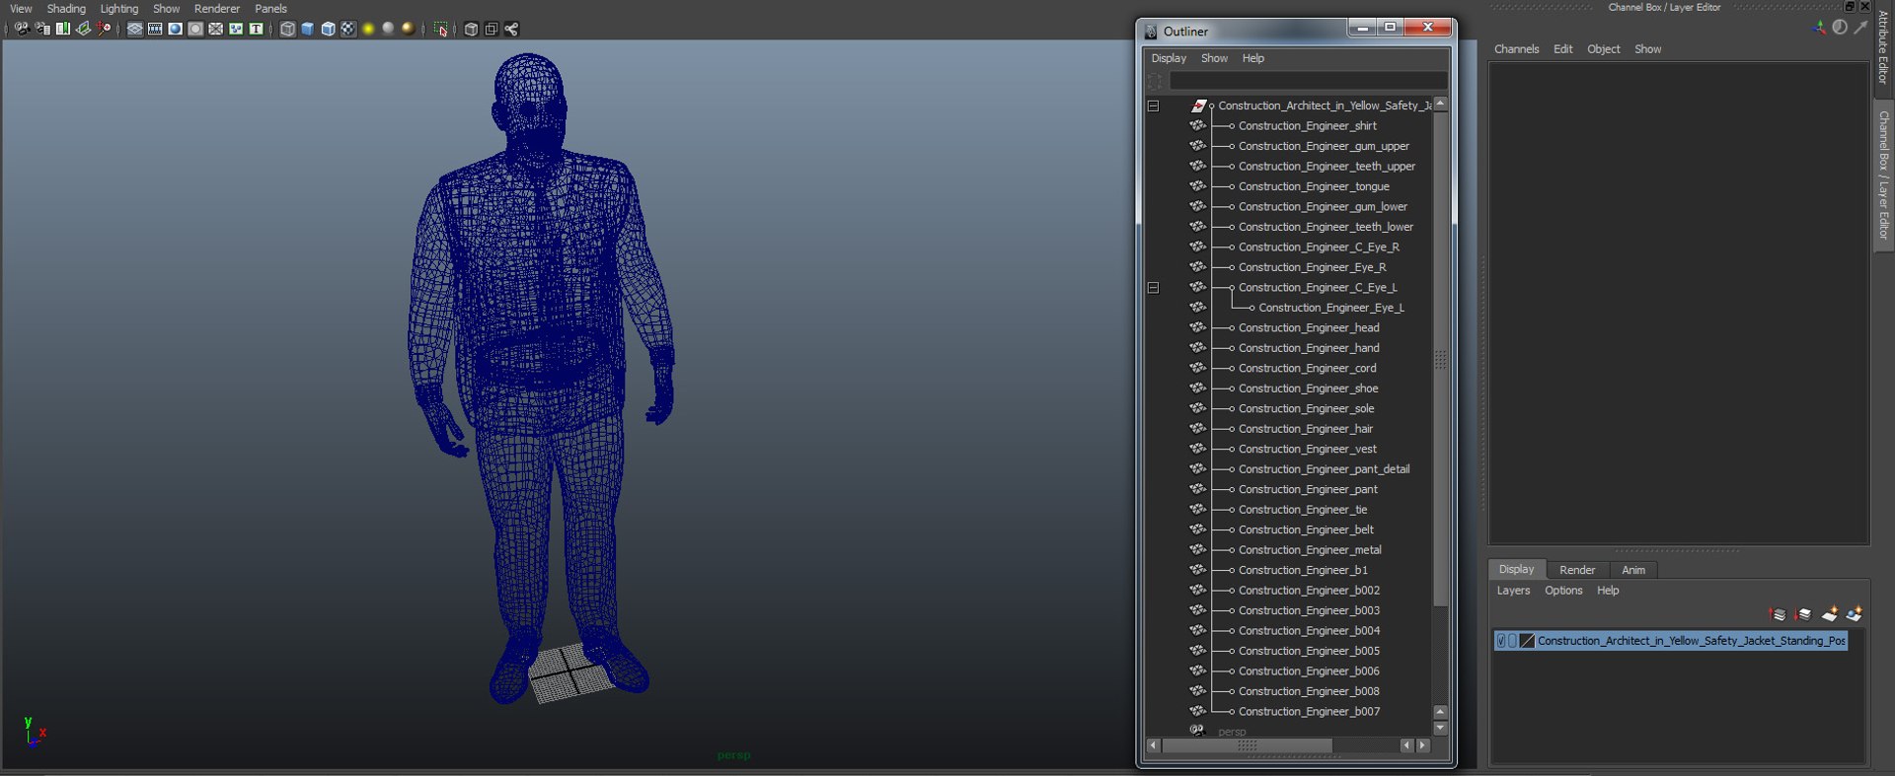Click the X-Ray Active Components icon
The image size is (1895, 776).
click(491, 29)
